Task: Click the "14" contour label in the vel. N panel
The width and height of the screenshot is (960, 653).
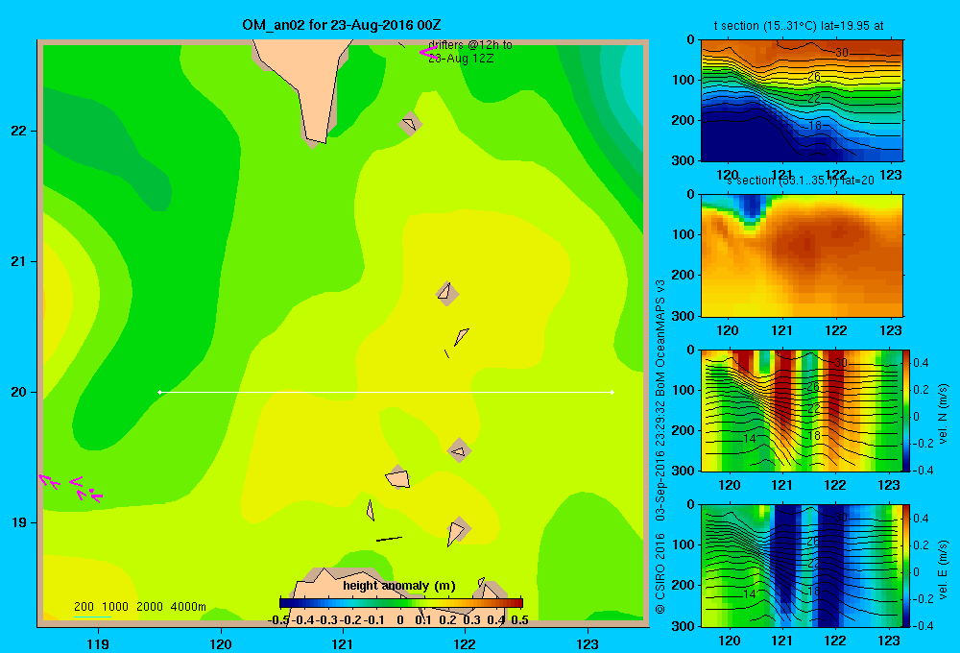Action: coord(750,438)
